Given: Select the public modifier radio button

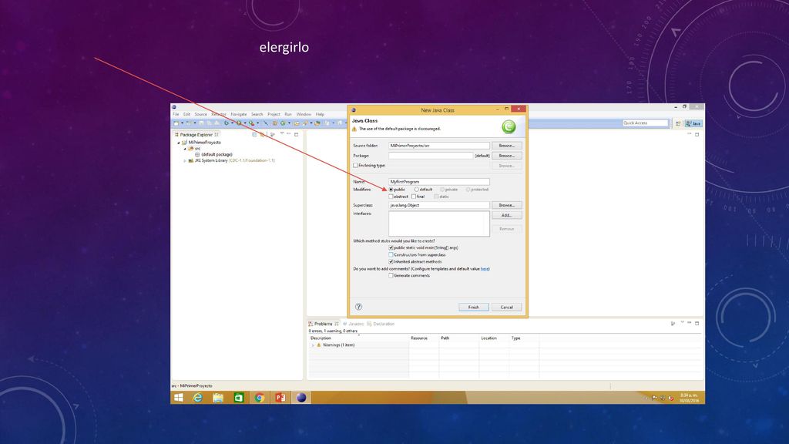Looking at the screenshot, I should tap(391, 190).
